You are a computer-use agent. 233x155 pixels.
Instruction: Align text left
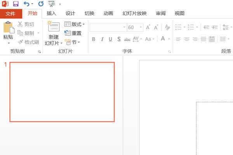click(x=178, y=39)
